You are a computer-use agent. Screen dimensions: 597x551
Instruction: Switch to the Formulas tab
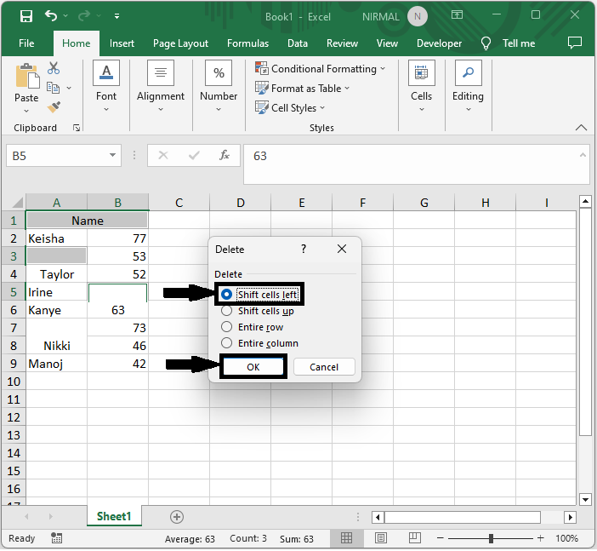[x=247, y=43]
